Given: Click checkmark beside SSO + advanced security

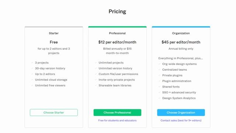Looking at the screenshot, I should pyautogui.click(x=159, y=92).
